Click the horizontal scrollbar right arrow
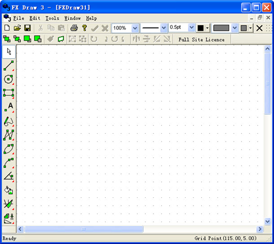274x244 pixels. [260, 229]
